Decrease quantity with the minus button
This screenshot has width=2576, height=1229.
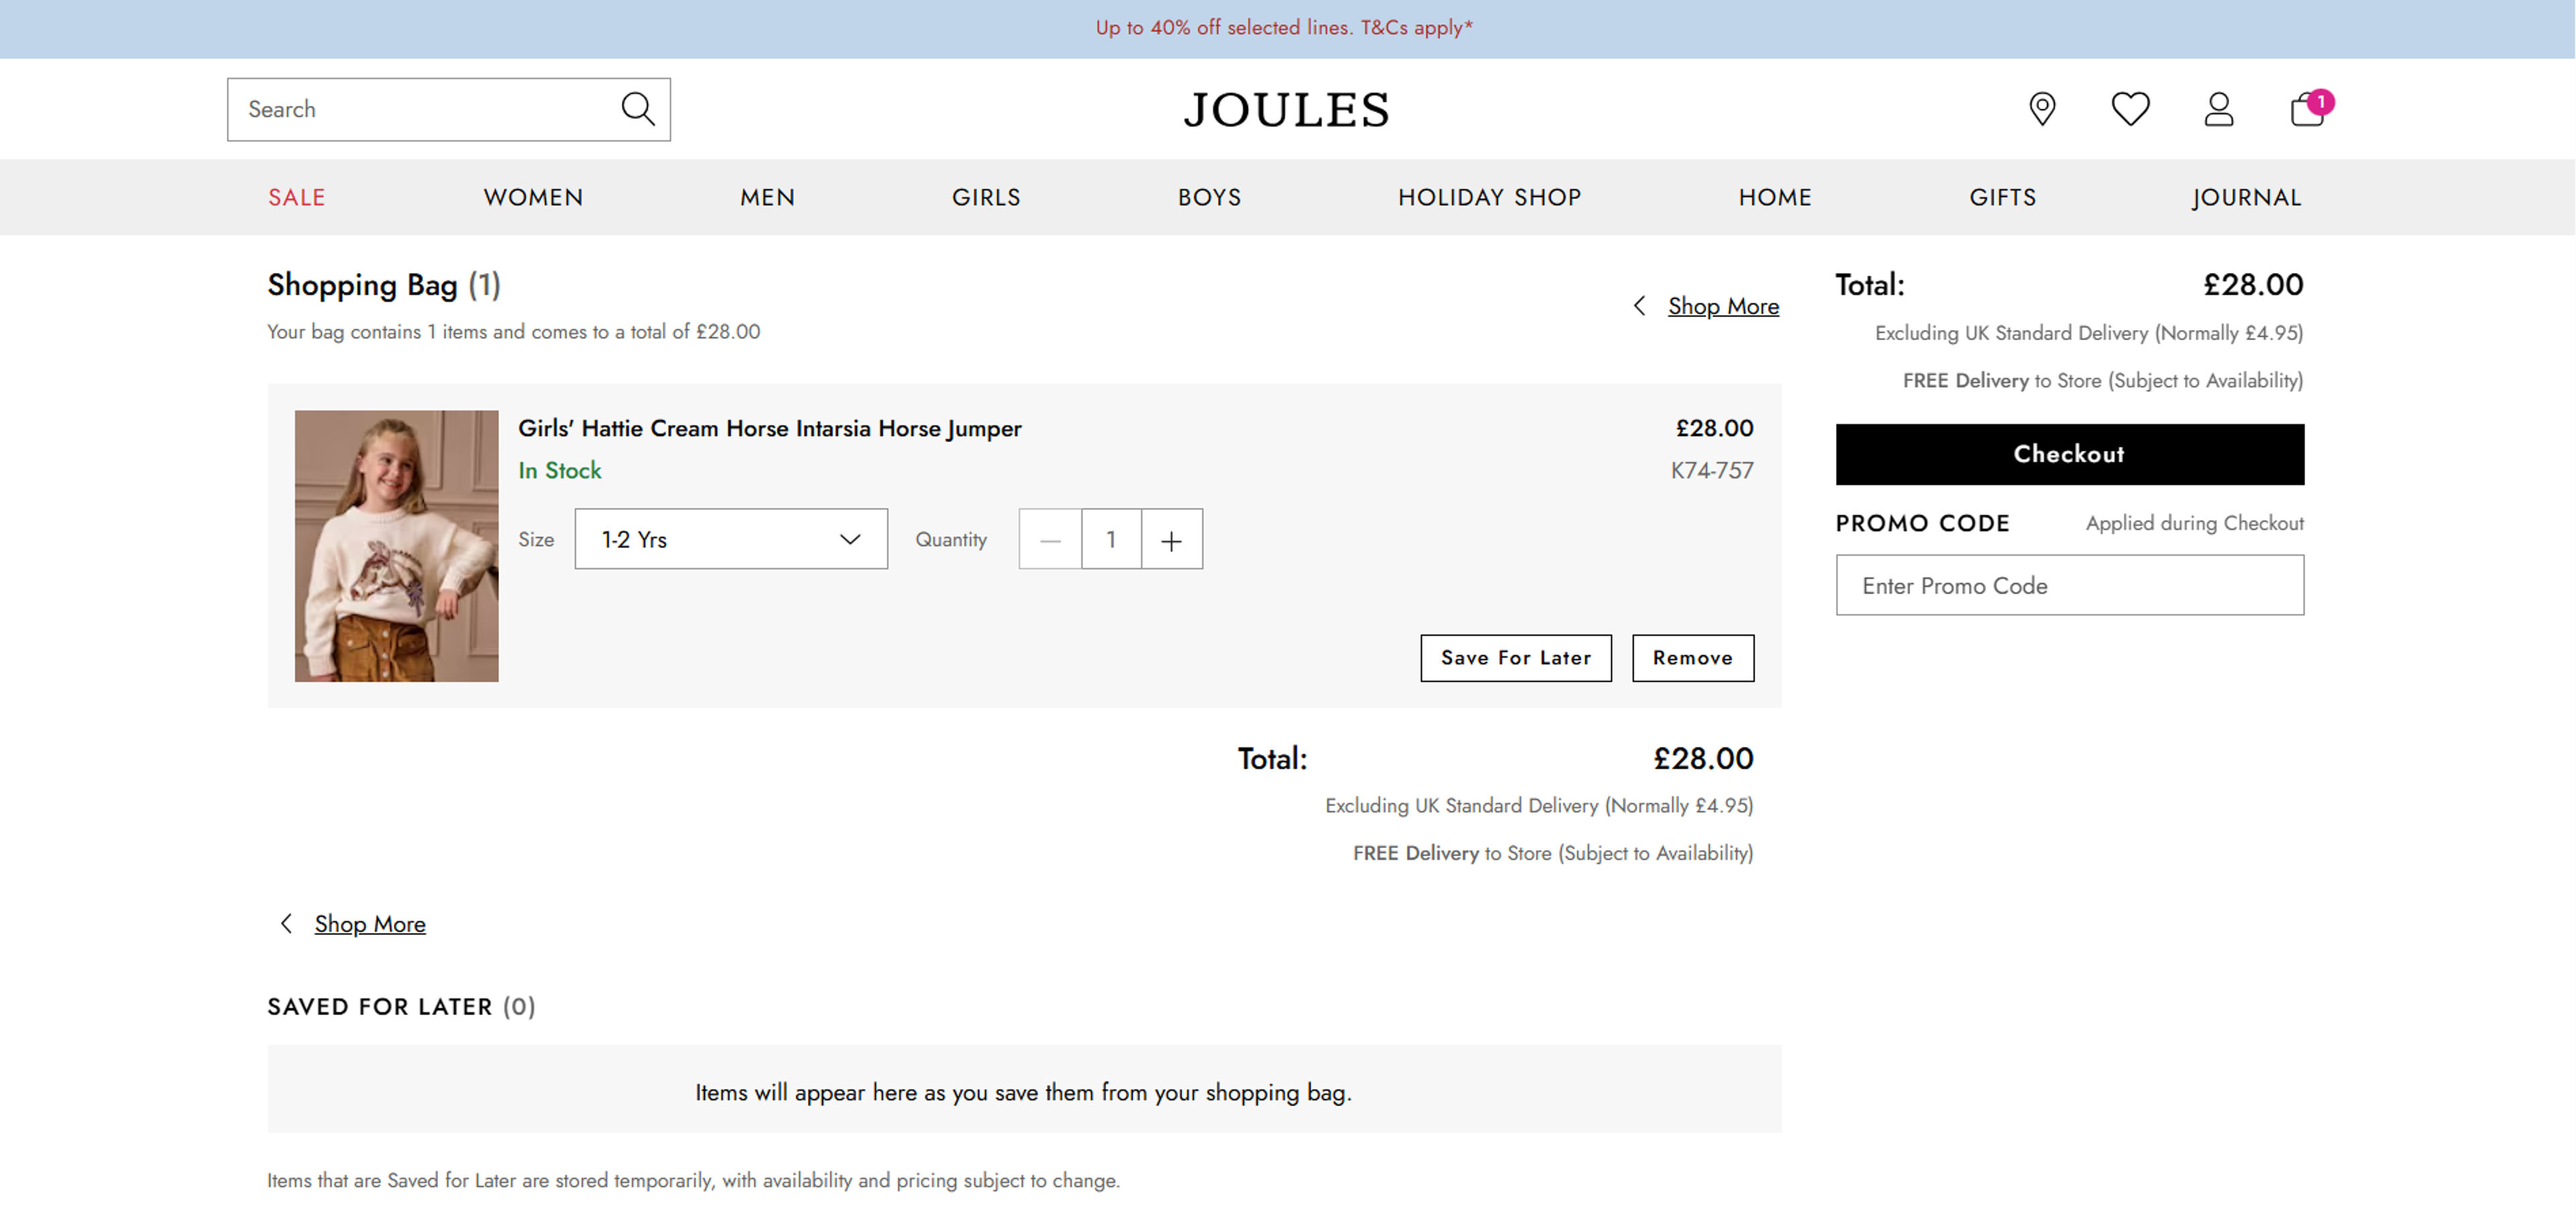[x=1050, y=540]
